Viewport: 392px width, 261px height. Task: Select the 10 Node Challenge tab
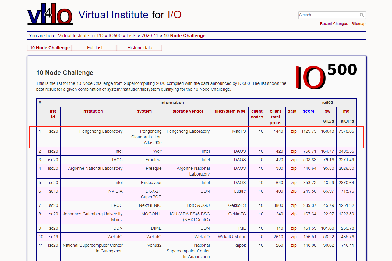click(50, 48)
